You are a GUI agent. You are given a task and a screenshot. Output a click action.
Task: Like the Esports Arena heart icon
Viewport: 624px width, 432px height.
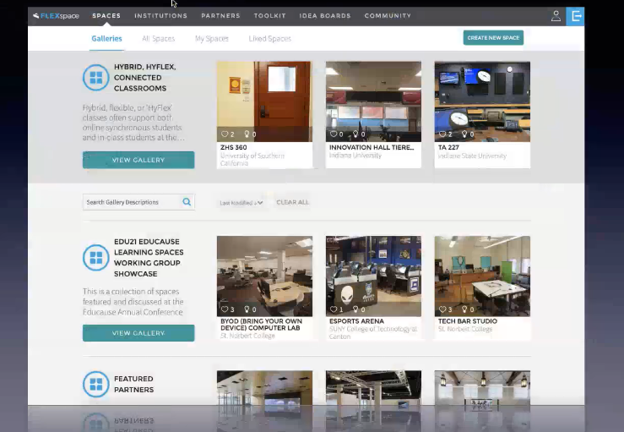(334, 309)
